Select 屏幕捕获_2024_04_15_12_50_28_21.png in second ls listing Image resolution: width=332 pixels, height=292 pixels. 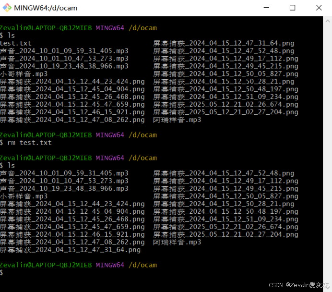[224, 204]
